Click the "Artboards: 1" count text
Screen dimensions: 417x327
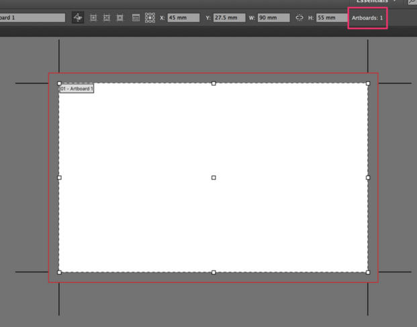click(367, 18)
